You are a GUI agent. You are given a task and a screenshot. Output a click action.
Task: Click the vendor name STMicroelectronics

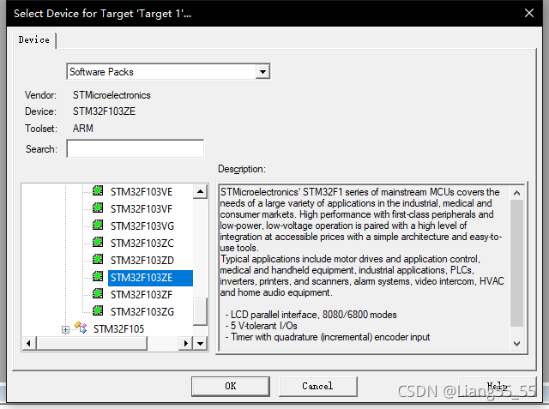coord(112,95)
